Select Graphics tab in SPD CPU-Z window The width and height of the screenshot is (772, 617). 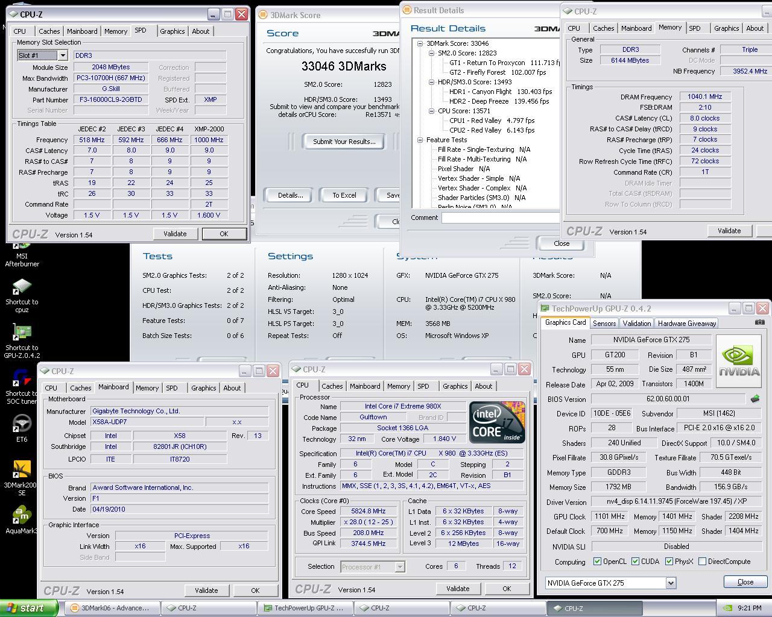(x=172, y=31)
